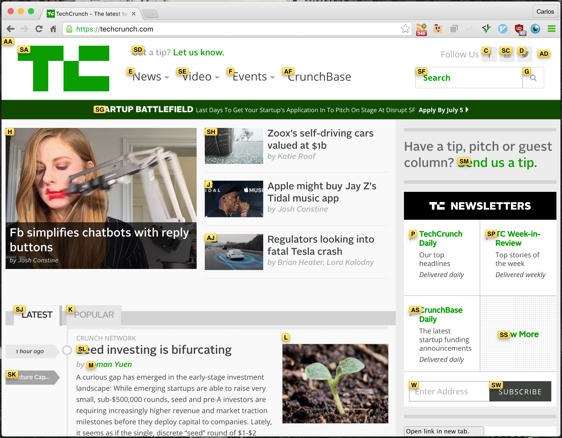Click the blue round bird extension icon
The image size is (562, 438).
(503, 29)
